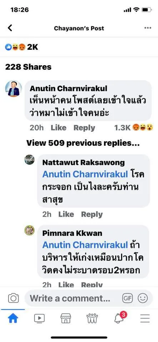
Task: Open the three-dot post options menu
Action: [x=148, y=28]
